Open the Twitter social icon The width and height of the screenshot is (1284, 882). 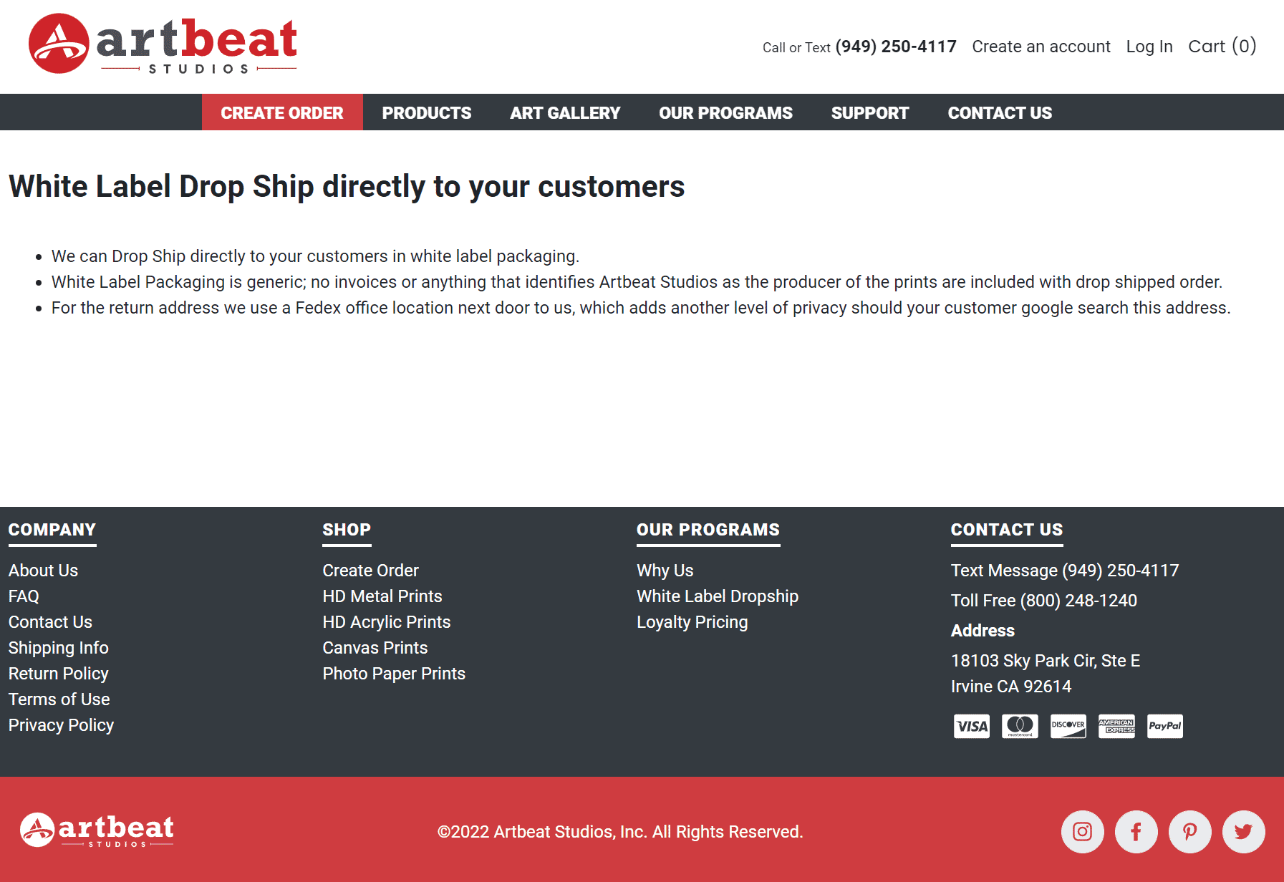tap(1243, 831)
